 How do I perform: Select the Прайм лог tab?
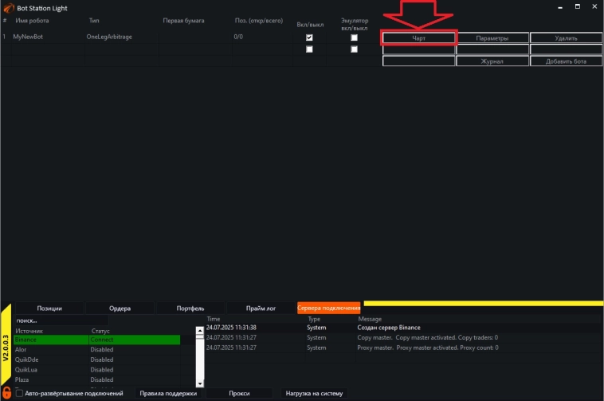pyautogui.click(x=261, y=308)
